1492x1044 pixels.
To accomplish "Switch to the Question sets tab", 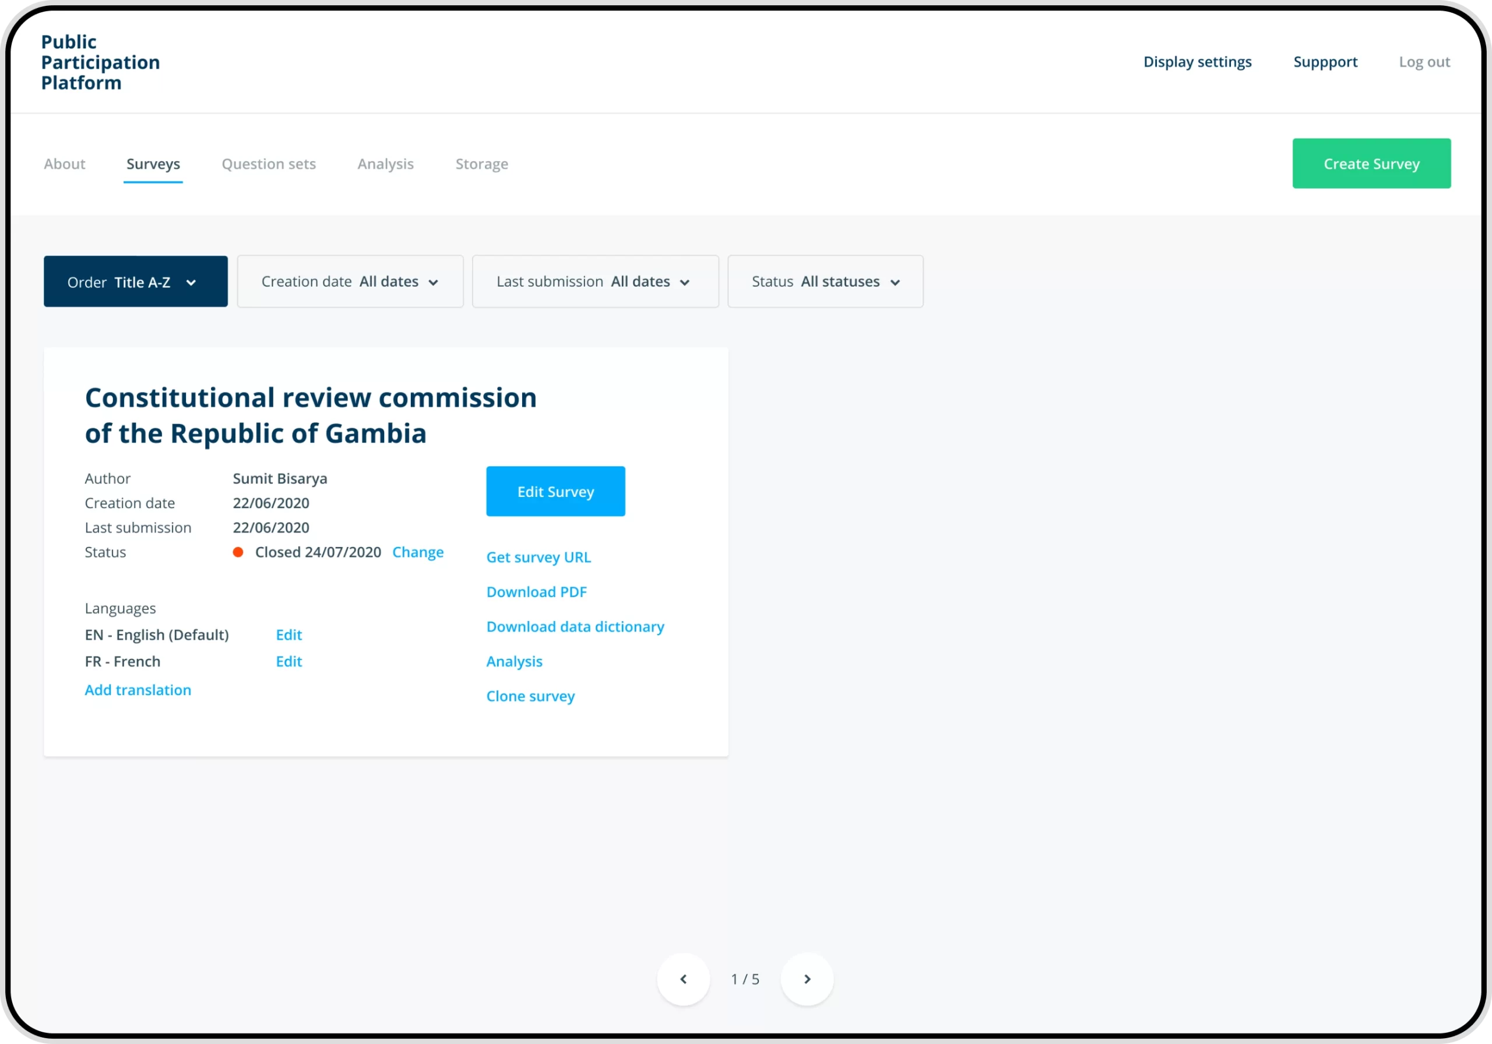I will click(268, 164).
